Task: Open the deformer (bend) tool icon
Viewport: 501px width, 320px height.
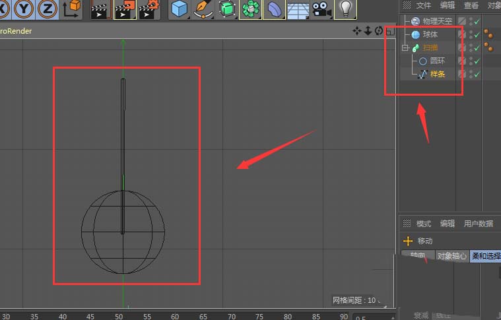Action: (275, 9)
